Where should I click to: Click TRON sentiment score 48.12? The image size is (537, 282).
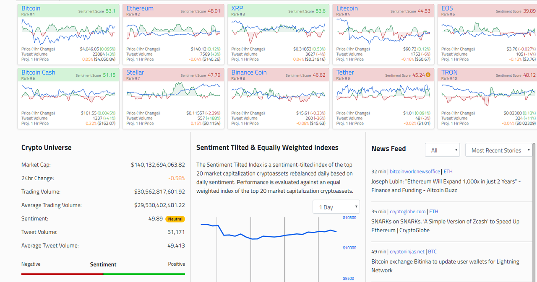point(529,75)
